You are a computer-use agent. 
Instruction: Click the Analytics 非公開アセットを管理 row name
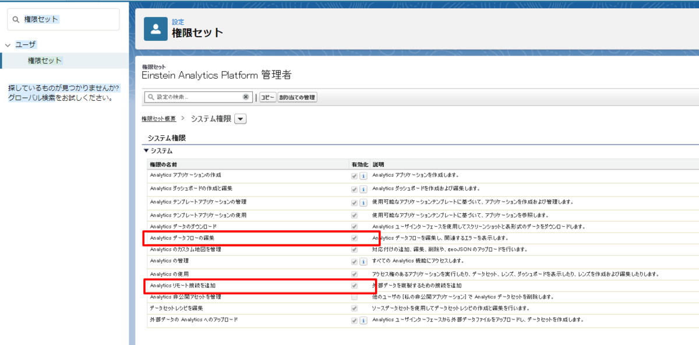185,297
